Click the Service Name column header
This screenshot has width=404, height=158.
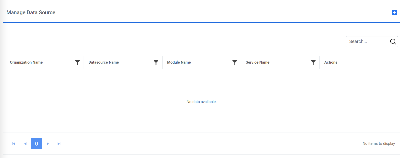click(257, 62)
